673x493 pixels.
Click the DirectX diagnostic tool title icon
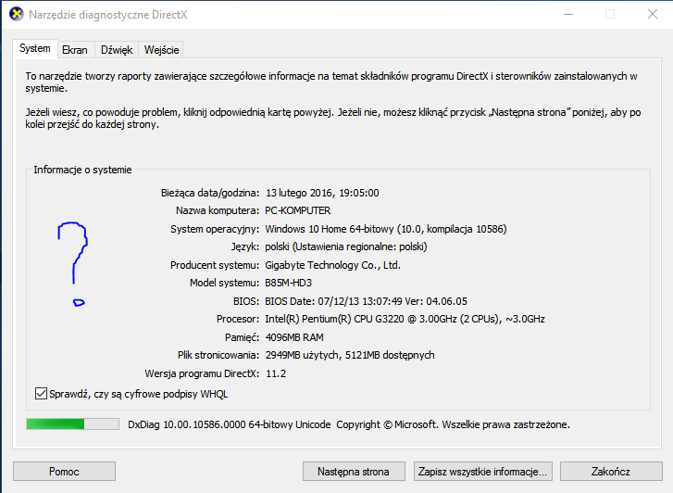pyautogui.click(x=17, y=14)
